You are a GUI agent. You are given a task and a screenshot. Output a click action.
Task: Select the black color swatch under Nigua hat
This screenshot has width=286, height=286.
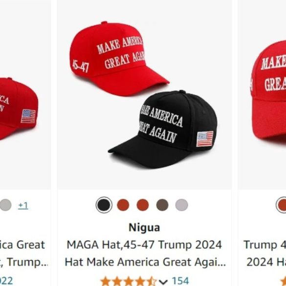coord(104,205)
